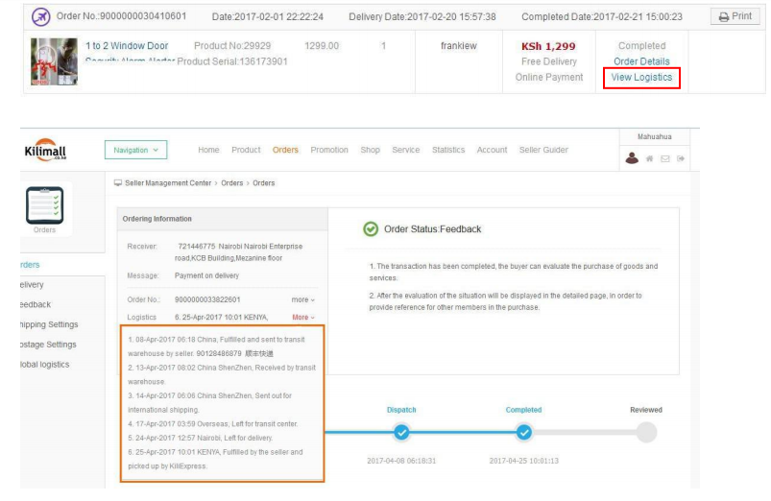Open the Navigation dropdown
The width and height of the screenshot is (771, 501).
click(x=135, y=151)
